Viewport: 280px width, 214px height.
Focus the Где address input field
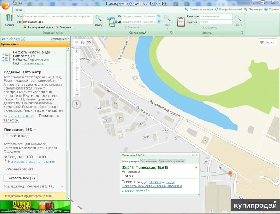pos(58,22)
